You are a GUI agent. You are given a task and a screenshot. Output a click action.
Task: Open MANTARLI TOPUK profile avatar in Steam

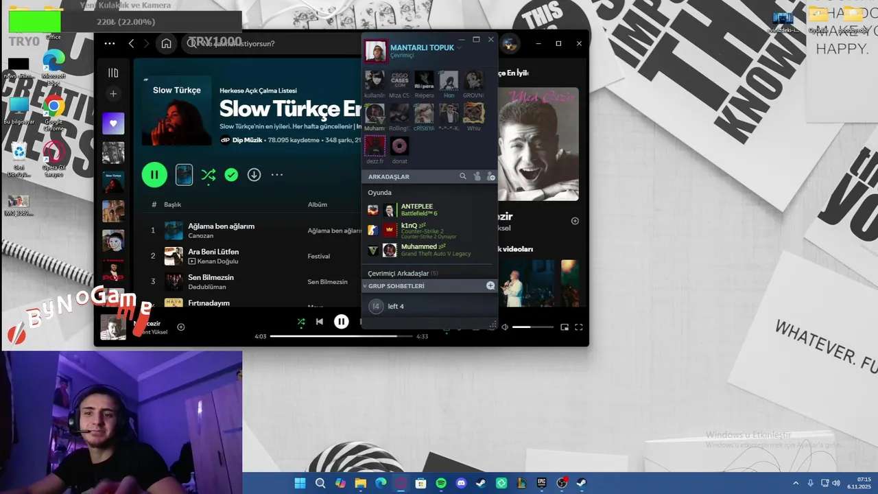376,51
